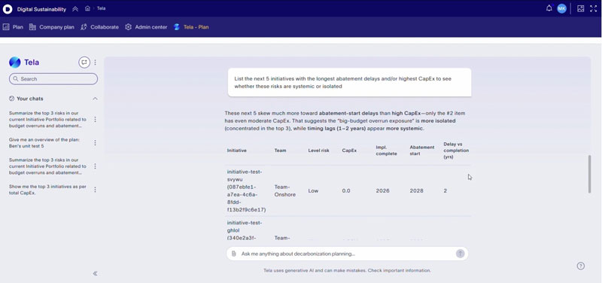Open the notifications bell
The width and height of the screenshot is (602, 283).
pos(549,8)
